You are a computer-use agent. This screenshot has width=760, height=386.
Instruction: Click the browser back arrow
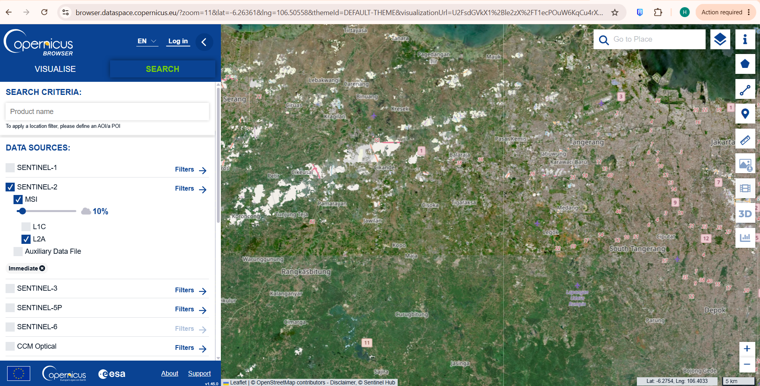(x=9, y=12)
